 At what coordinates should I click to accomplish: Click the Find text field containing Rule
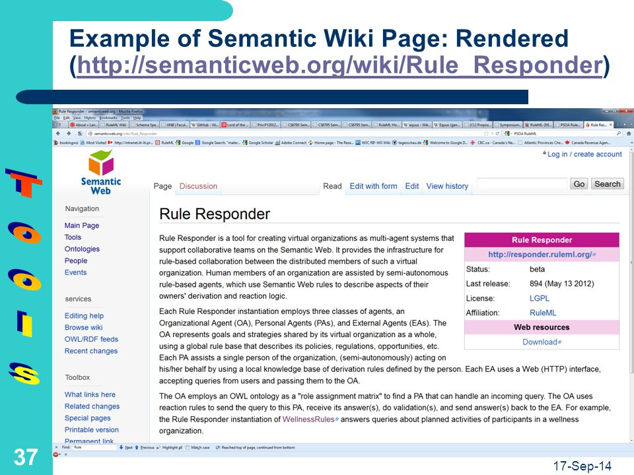click(x=94, y=447)
